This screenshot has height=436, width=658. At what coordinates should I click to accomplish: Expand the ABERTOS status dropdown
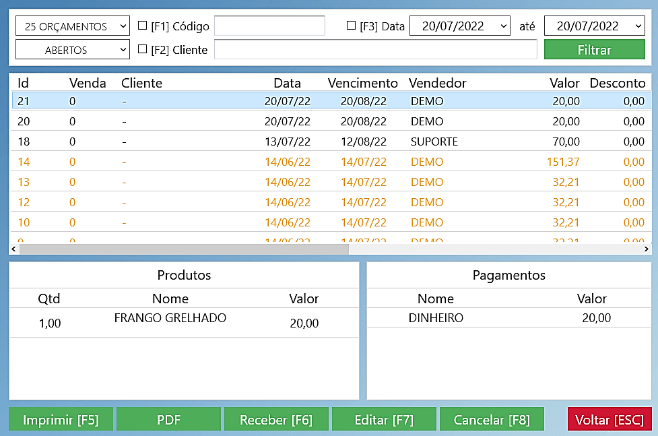pyautogui.click(x=72, y=50)
